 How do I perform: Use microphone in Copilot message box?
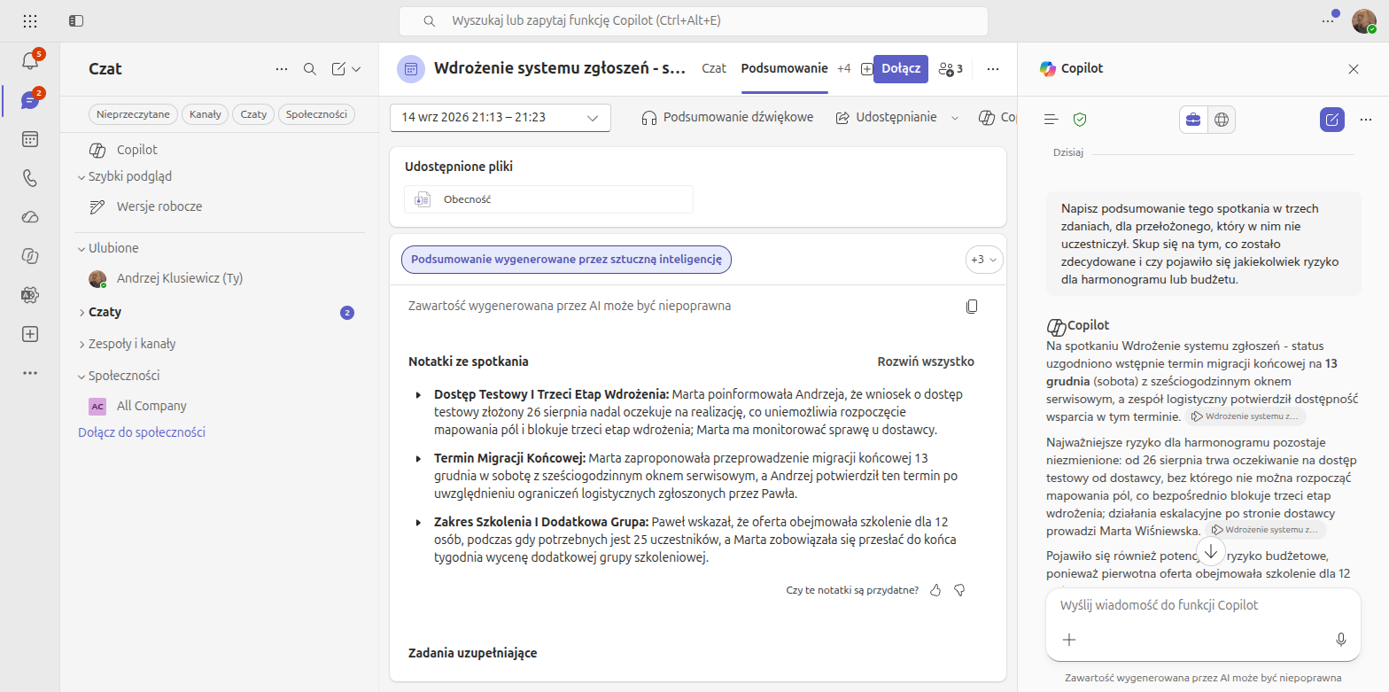click(1341, 640)
